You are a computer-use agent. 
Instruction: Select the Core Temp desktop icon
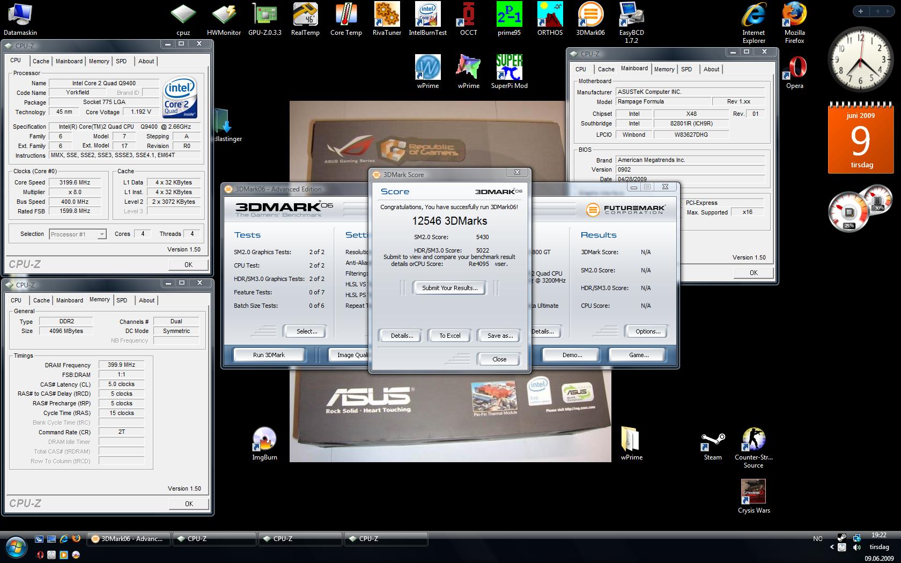pos(346,20)
